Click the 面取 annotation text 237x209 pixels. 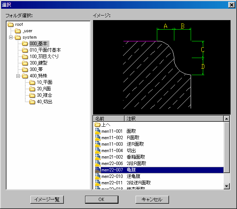click(x=131, y=131)
